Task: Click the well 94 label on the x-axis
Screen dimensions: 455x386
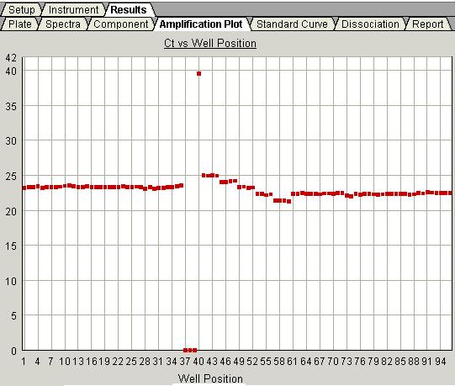Action: click(440, 362)
